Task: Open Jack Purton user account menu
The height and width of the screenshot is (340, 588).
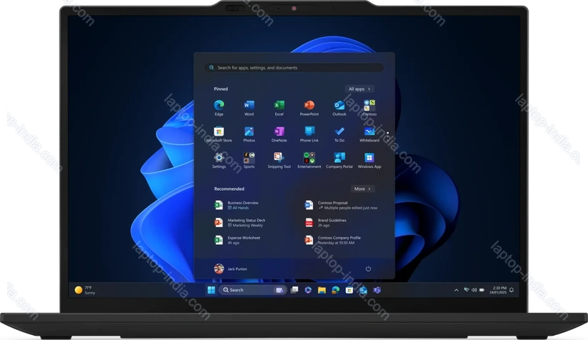Action: 229,269
